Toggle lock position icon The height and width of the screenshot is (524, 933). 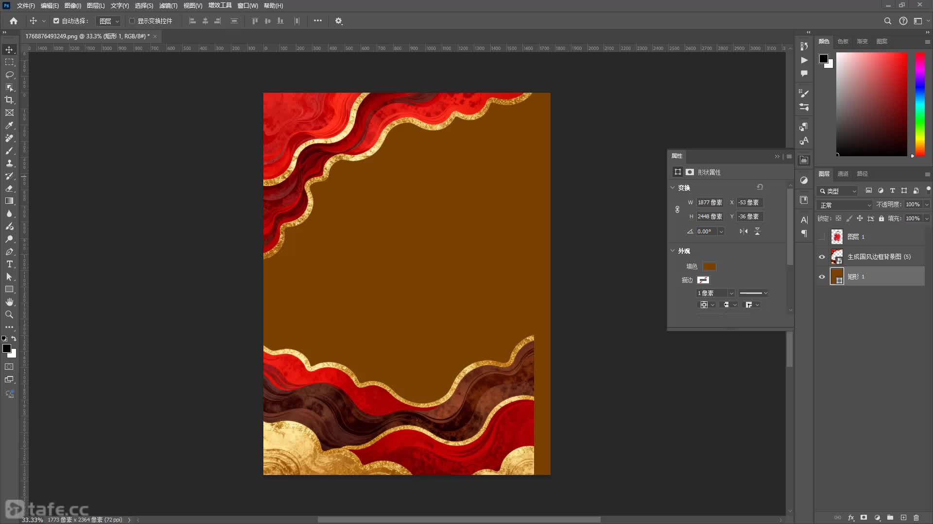[x=860, y=218]
